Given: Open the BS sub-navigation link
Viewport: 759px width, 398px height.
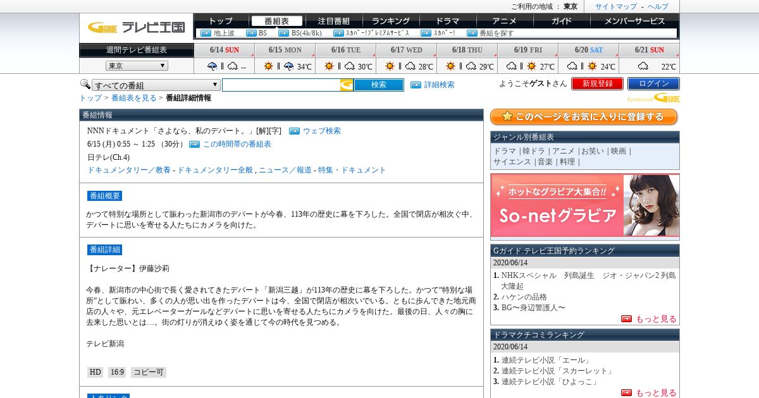Looking at the screenshot, I should click(262, 33).
